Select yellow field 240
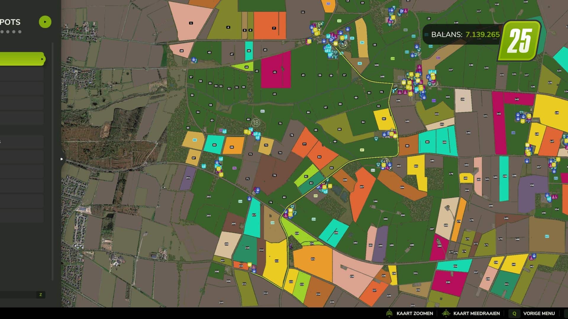568x319 pixels. tap(514, 264)
